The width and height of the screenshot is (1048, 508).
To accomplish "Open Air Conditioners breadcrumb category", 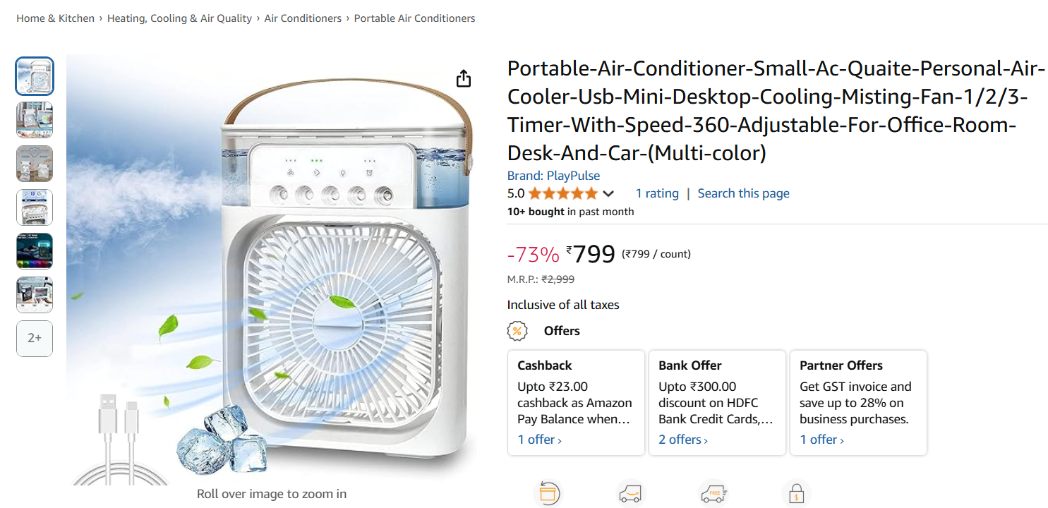I will [x=303, y=18].
